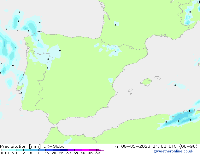Click the legend swatch between 45 and 50
The image size is (200, 154).
coord(93,150)
